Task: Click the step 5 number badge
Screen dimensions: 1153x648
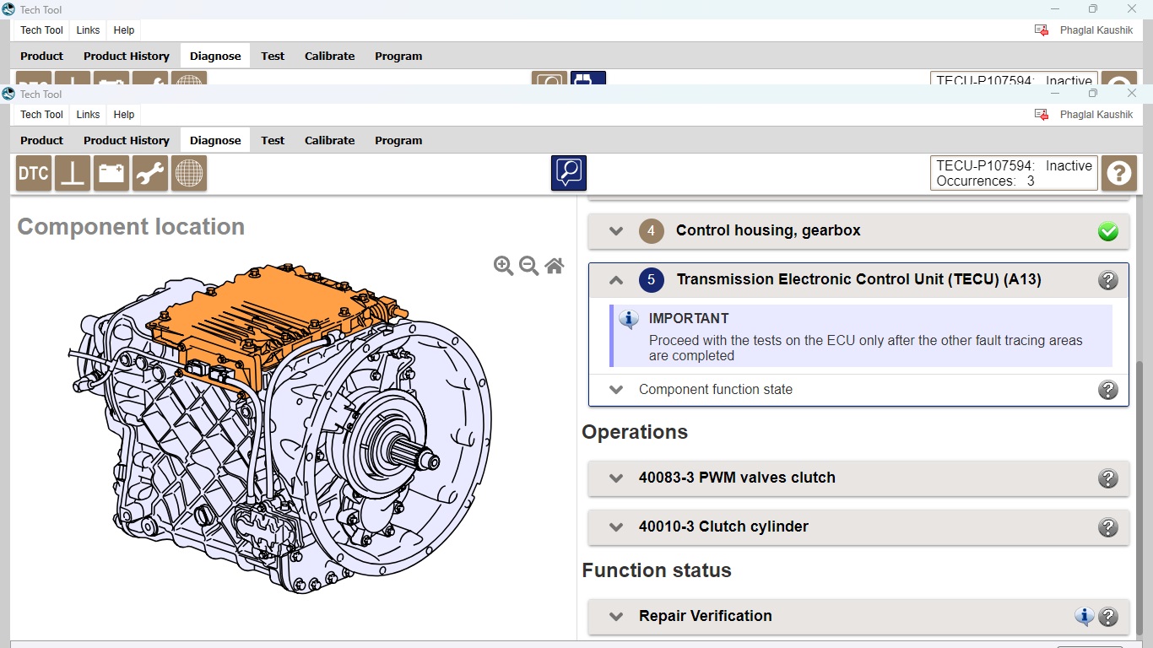Action: click(x=652, y=280)
